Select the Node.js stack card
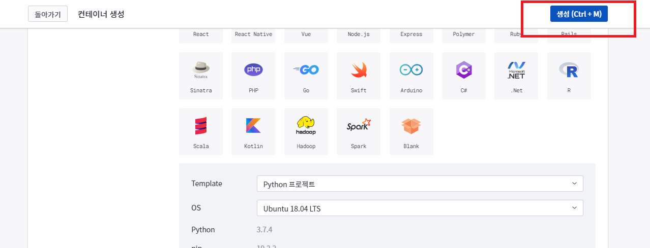The image size is (650, 248). (359, 36)
